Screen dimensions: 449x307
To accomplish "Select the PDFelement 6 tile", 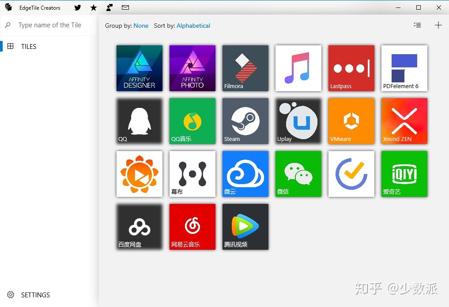I will click(x=404, y=68).
